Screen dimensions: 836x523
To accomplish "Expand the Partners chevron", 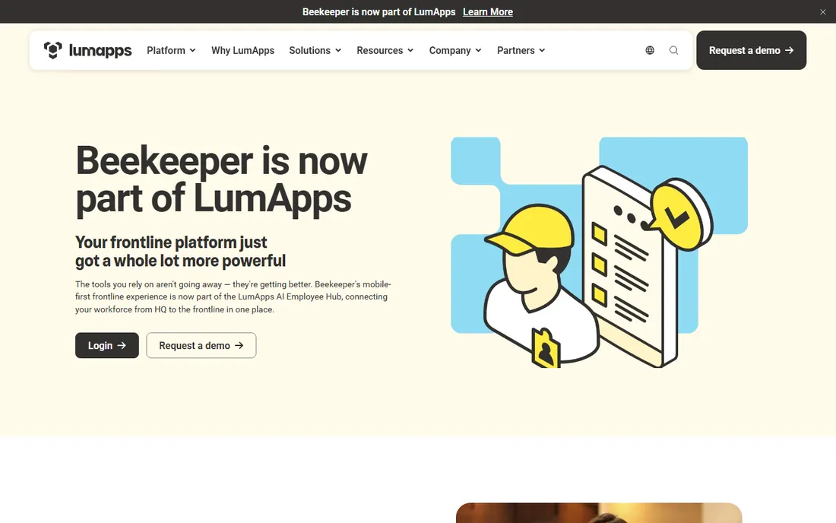I will click(542, 50).
